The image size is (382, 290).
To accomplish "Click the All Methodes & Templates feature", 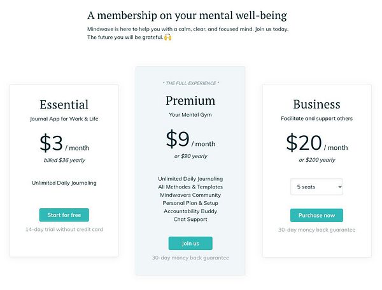I will (190, 187).
